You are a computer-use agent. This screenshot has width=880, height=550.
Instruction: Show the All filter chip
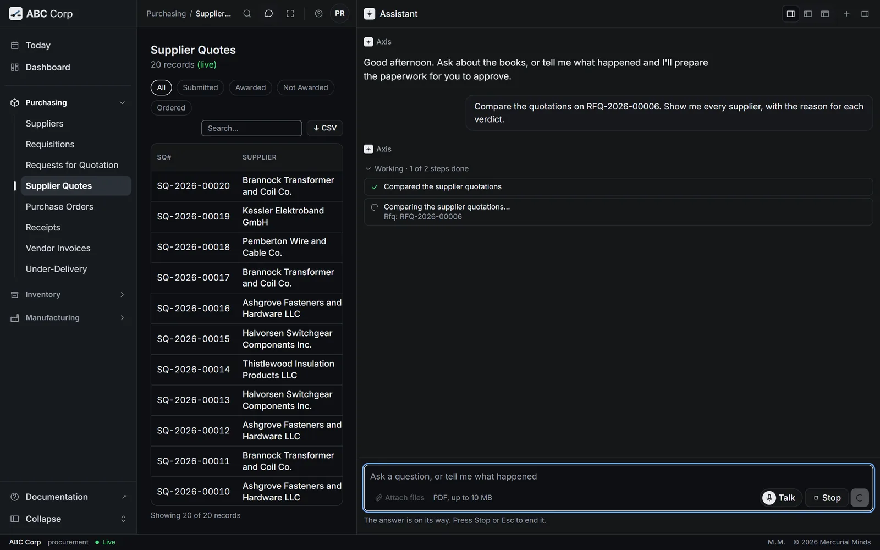pos(161,87)
